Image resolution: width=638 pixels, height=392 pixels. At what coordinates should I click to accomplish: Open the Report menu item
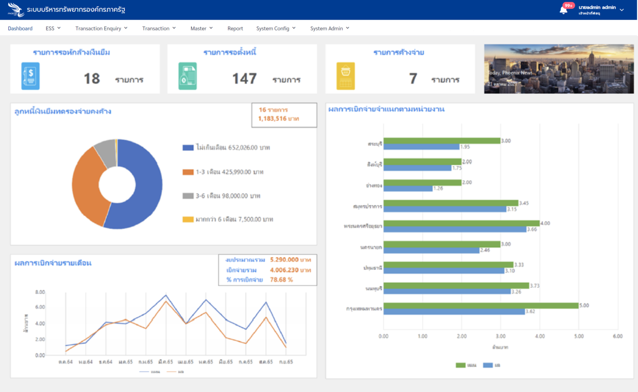(235, 28)
